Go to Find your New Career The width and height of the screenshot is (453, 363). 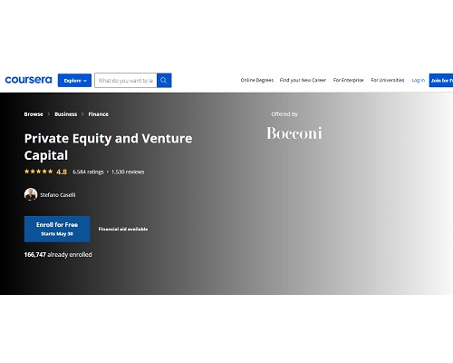303,80
